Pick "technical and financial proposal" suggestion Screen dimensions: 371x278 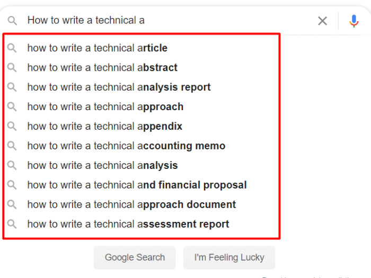tap(137, 185)
